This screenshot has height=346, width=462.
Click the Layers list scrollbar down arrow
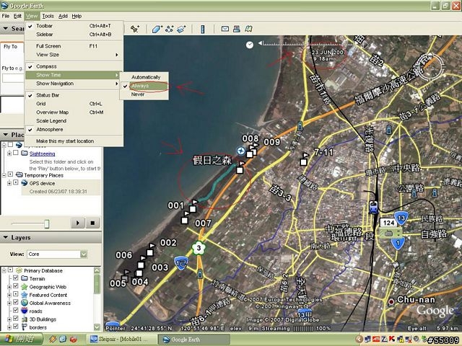point(97,327)
